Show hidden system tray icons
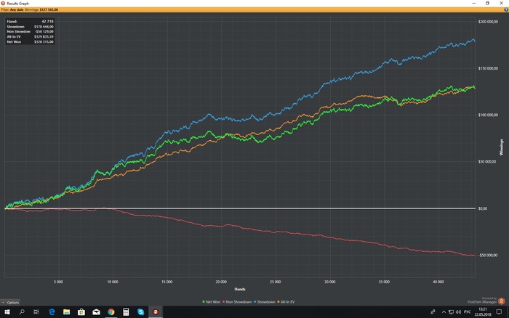Viewport: 509px width, 318px height. pyautogui.click(x=444, y=312)
